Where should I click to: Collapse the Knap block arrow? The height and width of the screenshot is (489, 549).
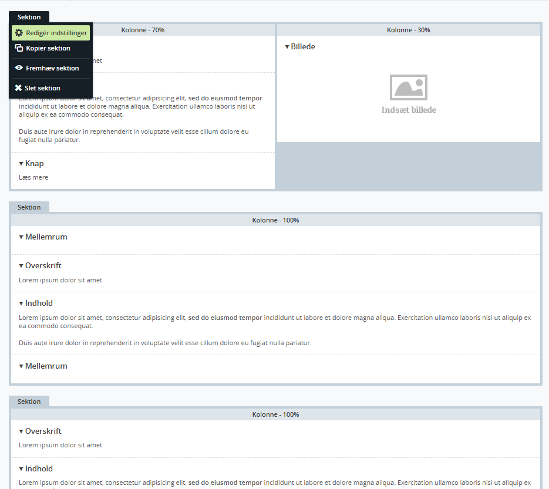coord(21,164)
